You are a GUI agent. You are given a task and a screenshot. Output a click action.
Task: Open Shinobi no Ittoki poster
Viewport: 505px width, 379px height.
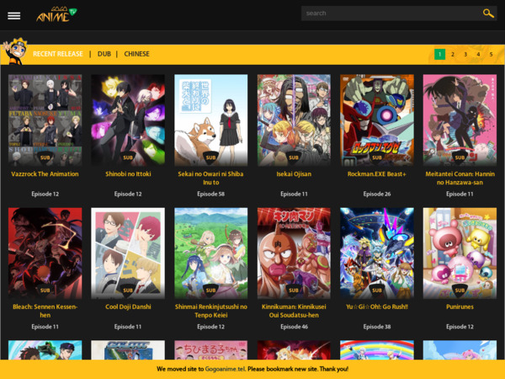click(128, 120)
